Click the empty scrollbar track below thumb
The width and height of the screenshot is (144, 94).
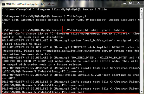(x=141, y=54)
